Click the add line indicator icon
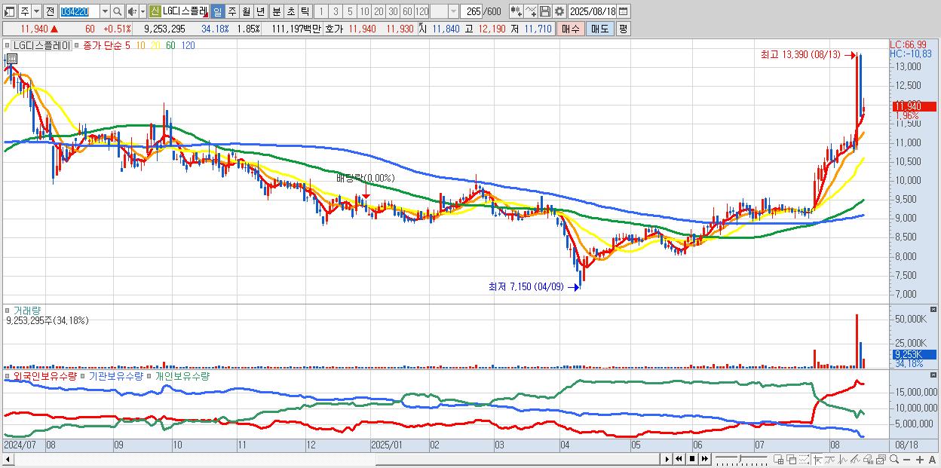Image resolution: width=941 pixels, height=468 pixels. (x=531, y=12)
